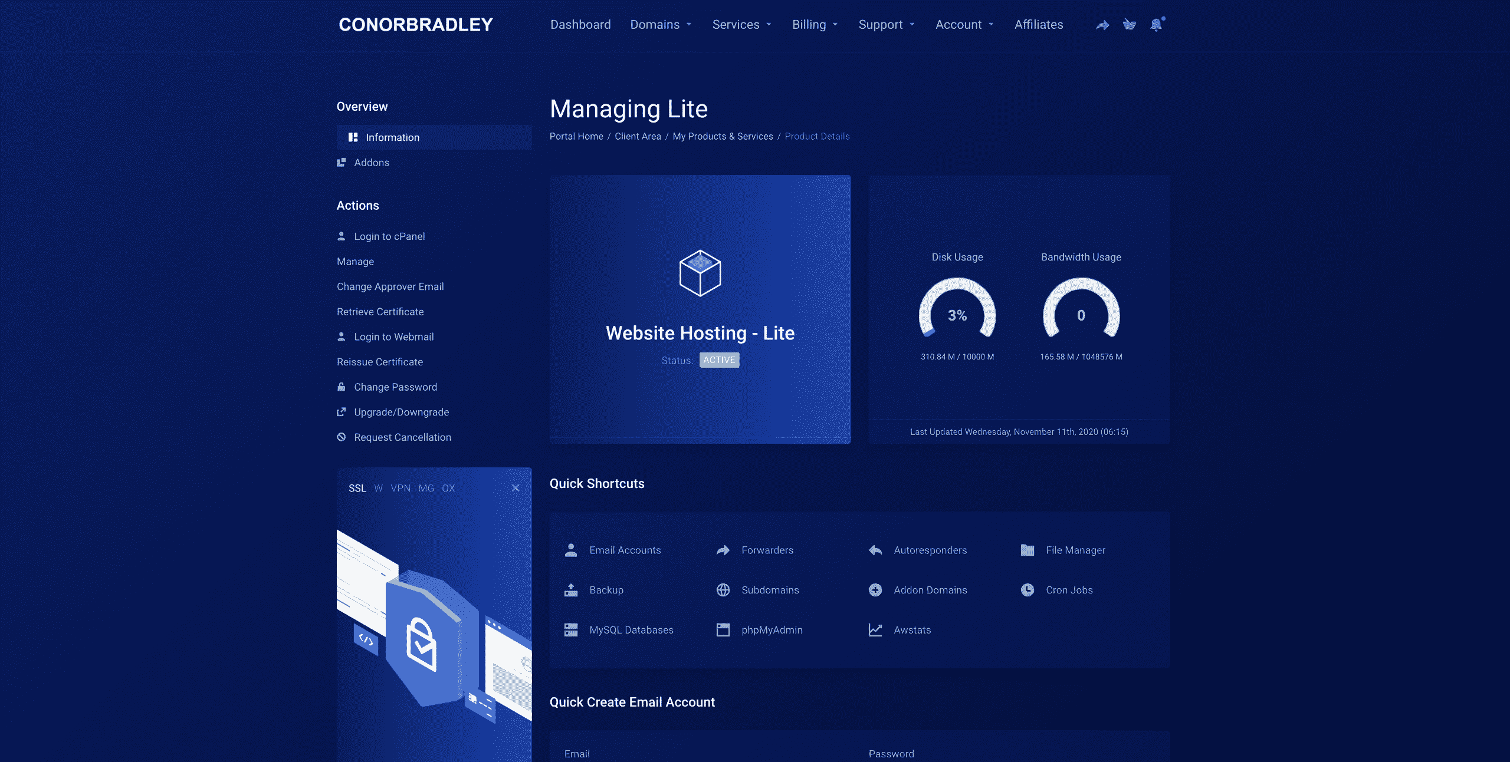Click Login to cPanel action
The image size is (1510, 762).
point(380,236)
